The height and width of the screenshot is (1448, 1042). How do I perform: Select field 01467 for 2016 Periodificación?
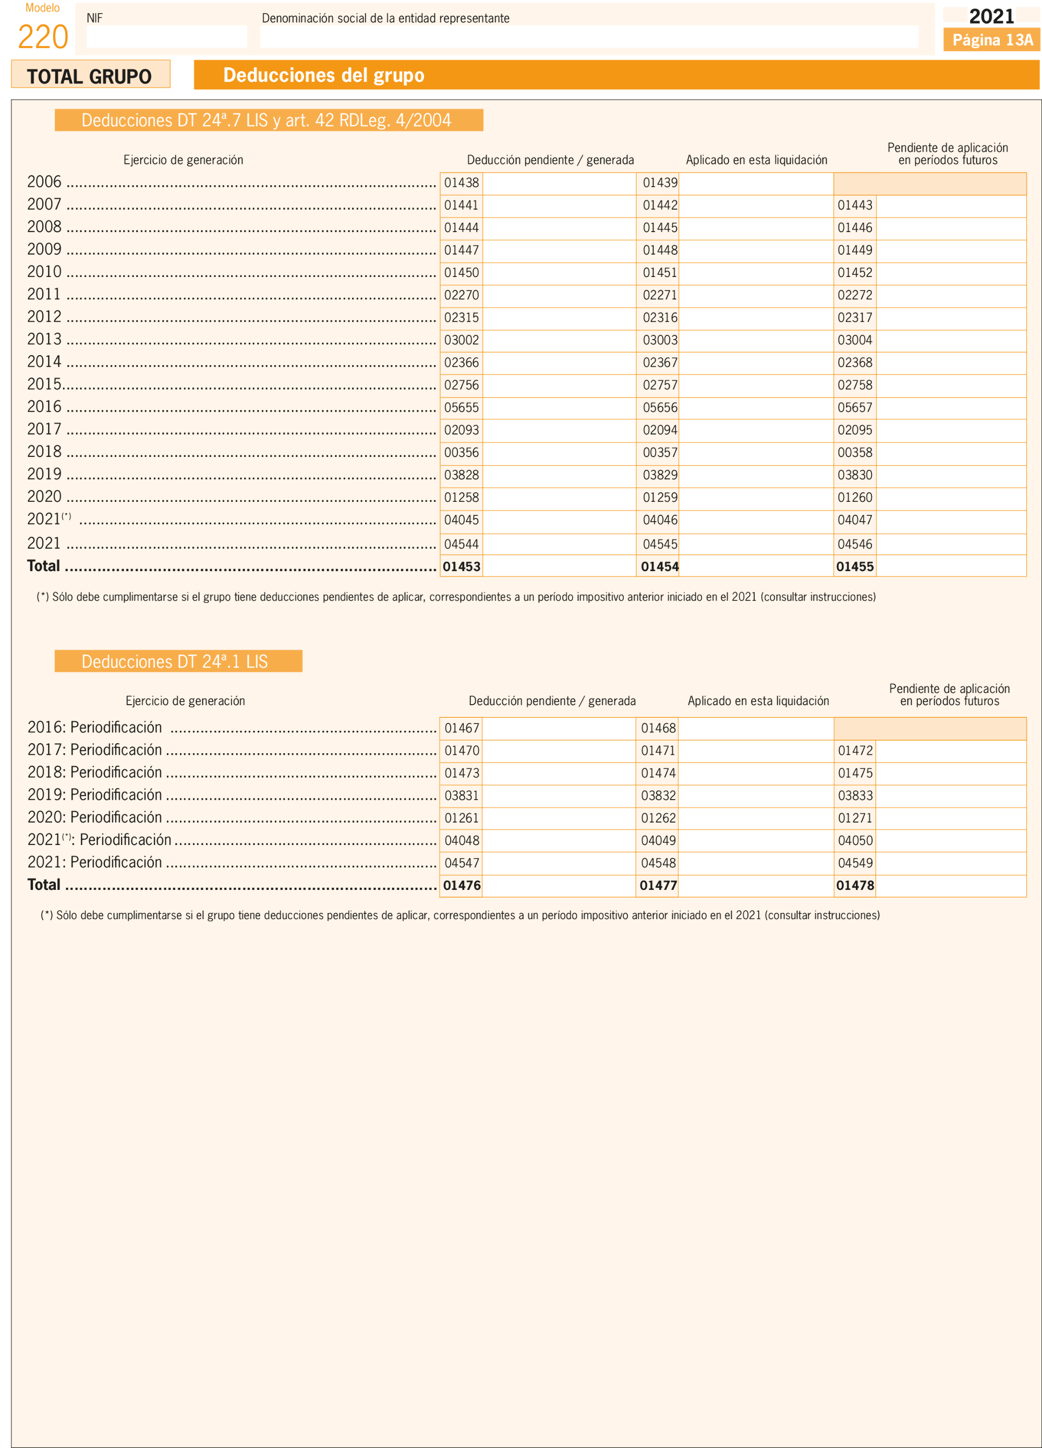(559, 729)
